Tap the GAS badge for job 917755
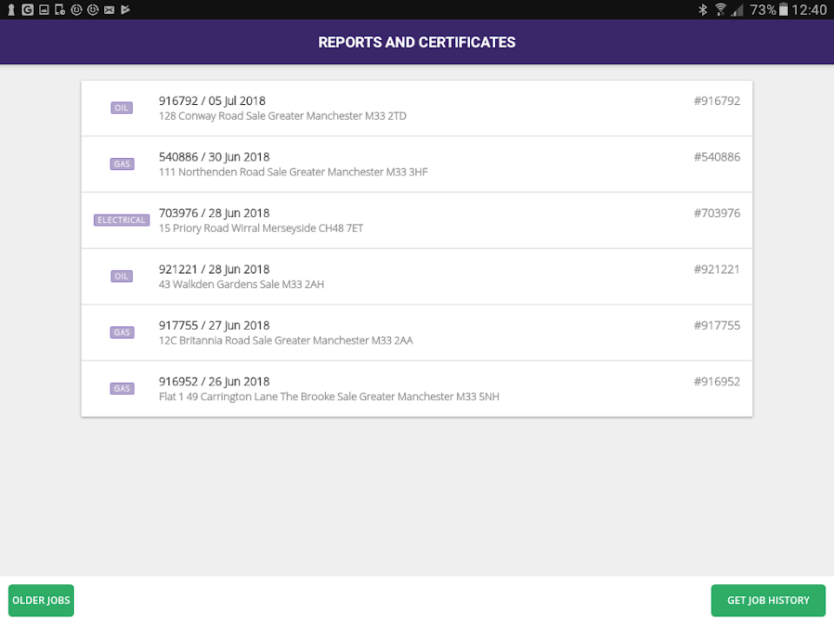 (x=122, y=332)
